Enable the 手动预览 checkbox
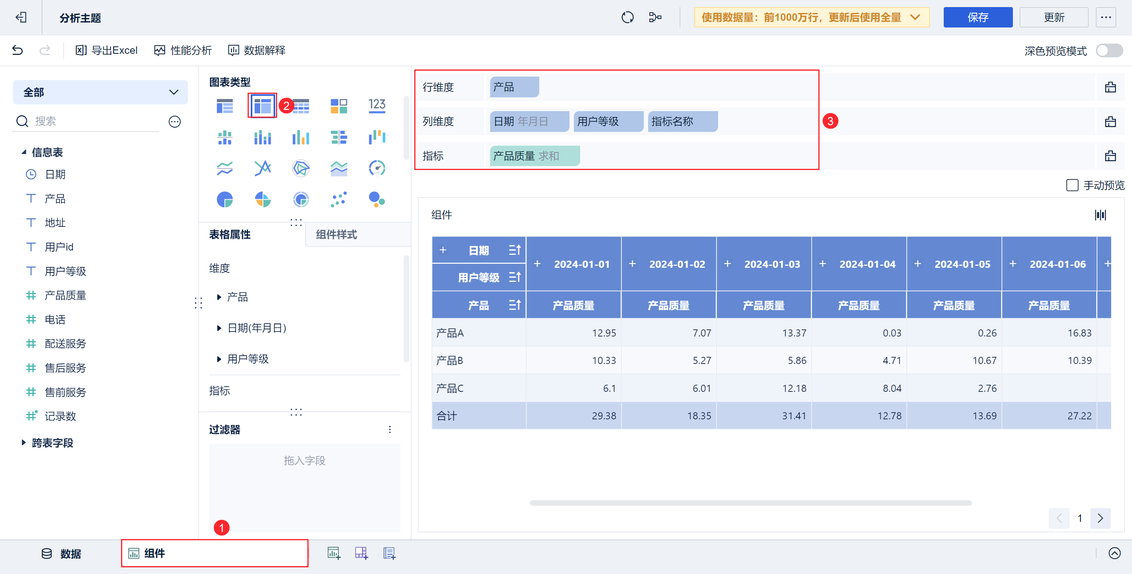 [x=1072, y=185]
